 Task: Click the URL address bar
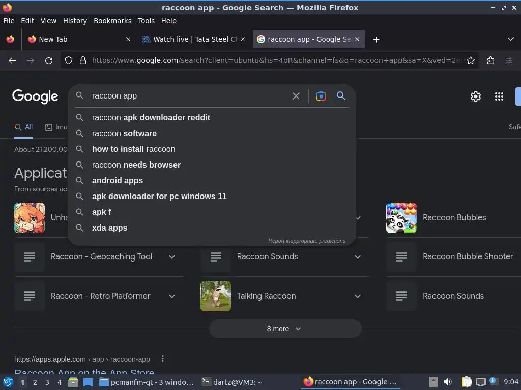click(276, 61)
